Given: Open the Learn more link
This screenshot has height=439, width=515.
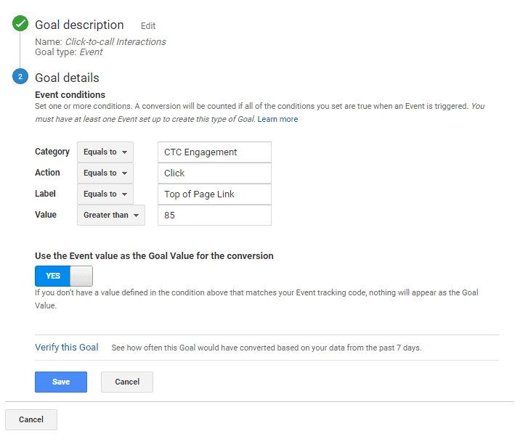Looking at the screenshot, I should pyautogui.click(x=277, y=119).
